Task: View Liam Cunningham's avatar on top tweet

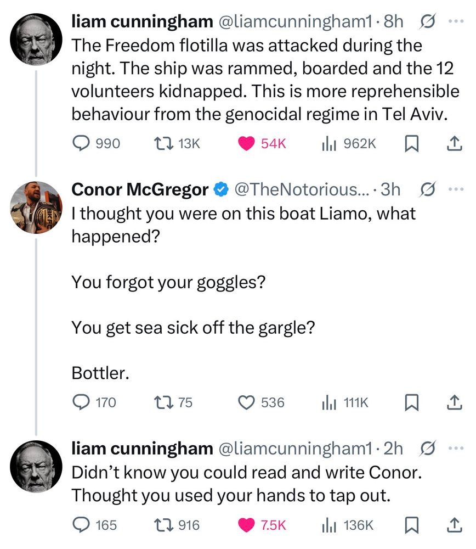Action: 36,40
